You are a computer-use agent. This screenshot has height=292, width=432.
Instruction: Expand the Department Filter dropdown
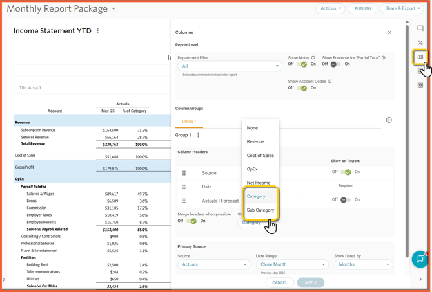230,66
